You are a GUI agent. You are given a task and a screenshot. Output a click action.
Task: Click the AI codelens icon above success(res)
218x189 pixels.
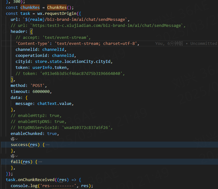(x=13, y=139)
